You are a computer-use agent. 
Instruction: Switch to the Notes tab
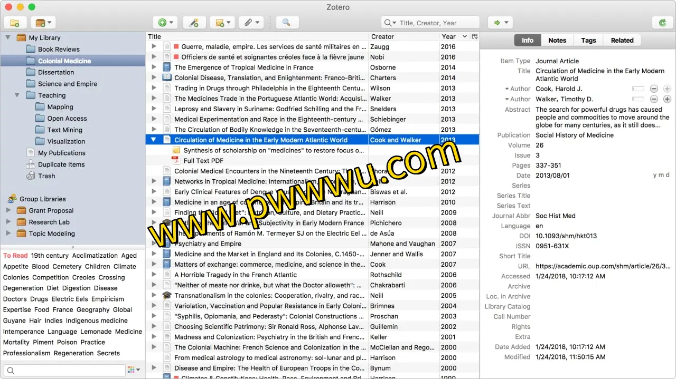(x=557, y=40)
